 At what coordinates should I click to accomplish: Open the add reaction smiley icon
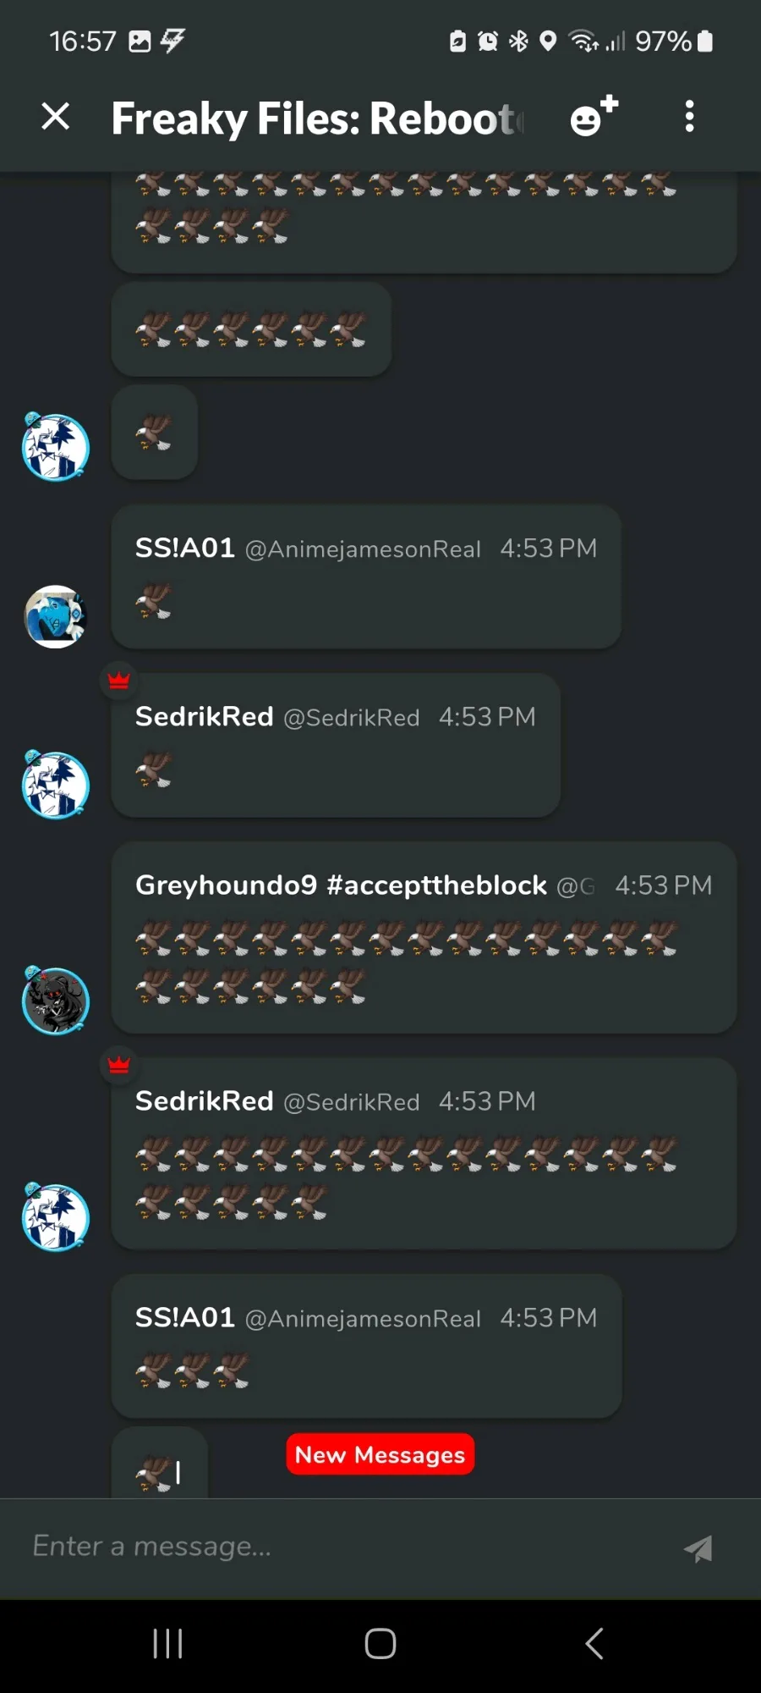594,116
